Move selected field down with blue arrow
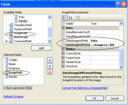This screenshot has height=105, width=128. point(50,66)
